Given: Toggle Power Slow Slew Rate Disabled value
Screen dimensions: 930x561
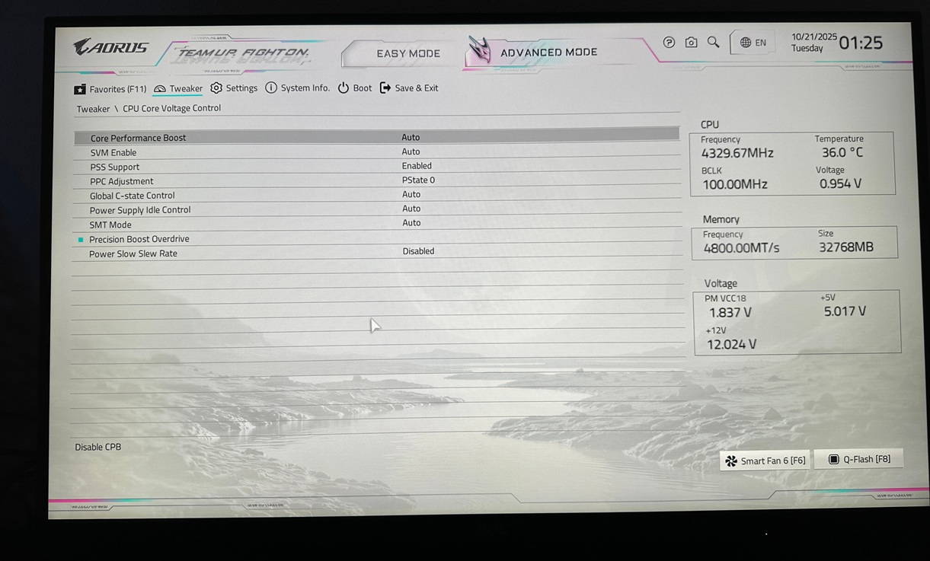Looking at the screenshot, I should click(418, 251).
